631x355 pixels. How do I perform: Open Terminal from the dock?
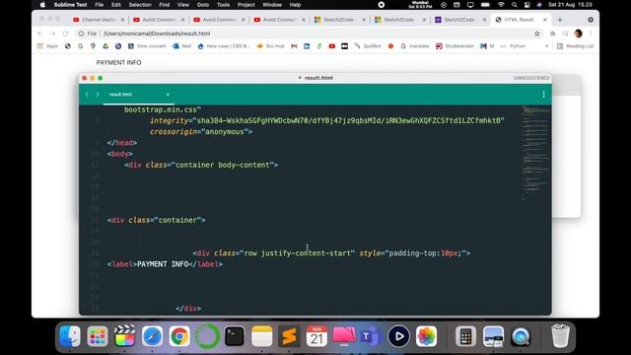pyautogui.click(x=235, y=336)
